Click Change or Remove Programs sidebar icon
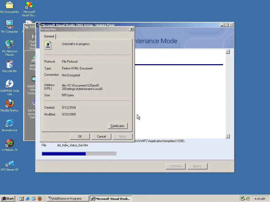Image resolution: width=270 pixels, height=202 pixels. 30,41
